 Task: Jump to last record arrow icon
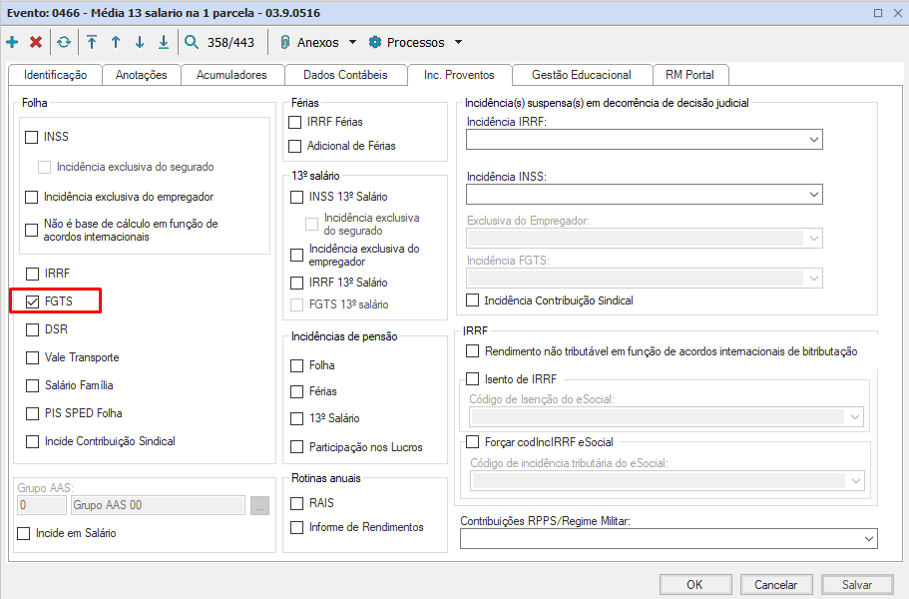point(164,42)
